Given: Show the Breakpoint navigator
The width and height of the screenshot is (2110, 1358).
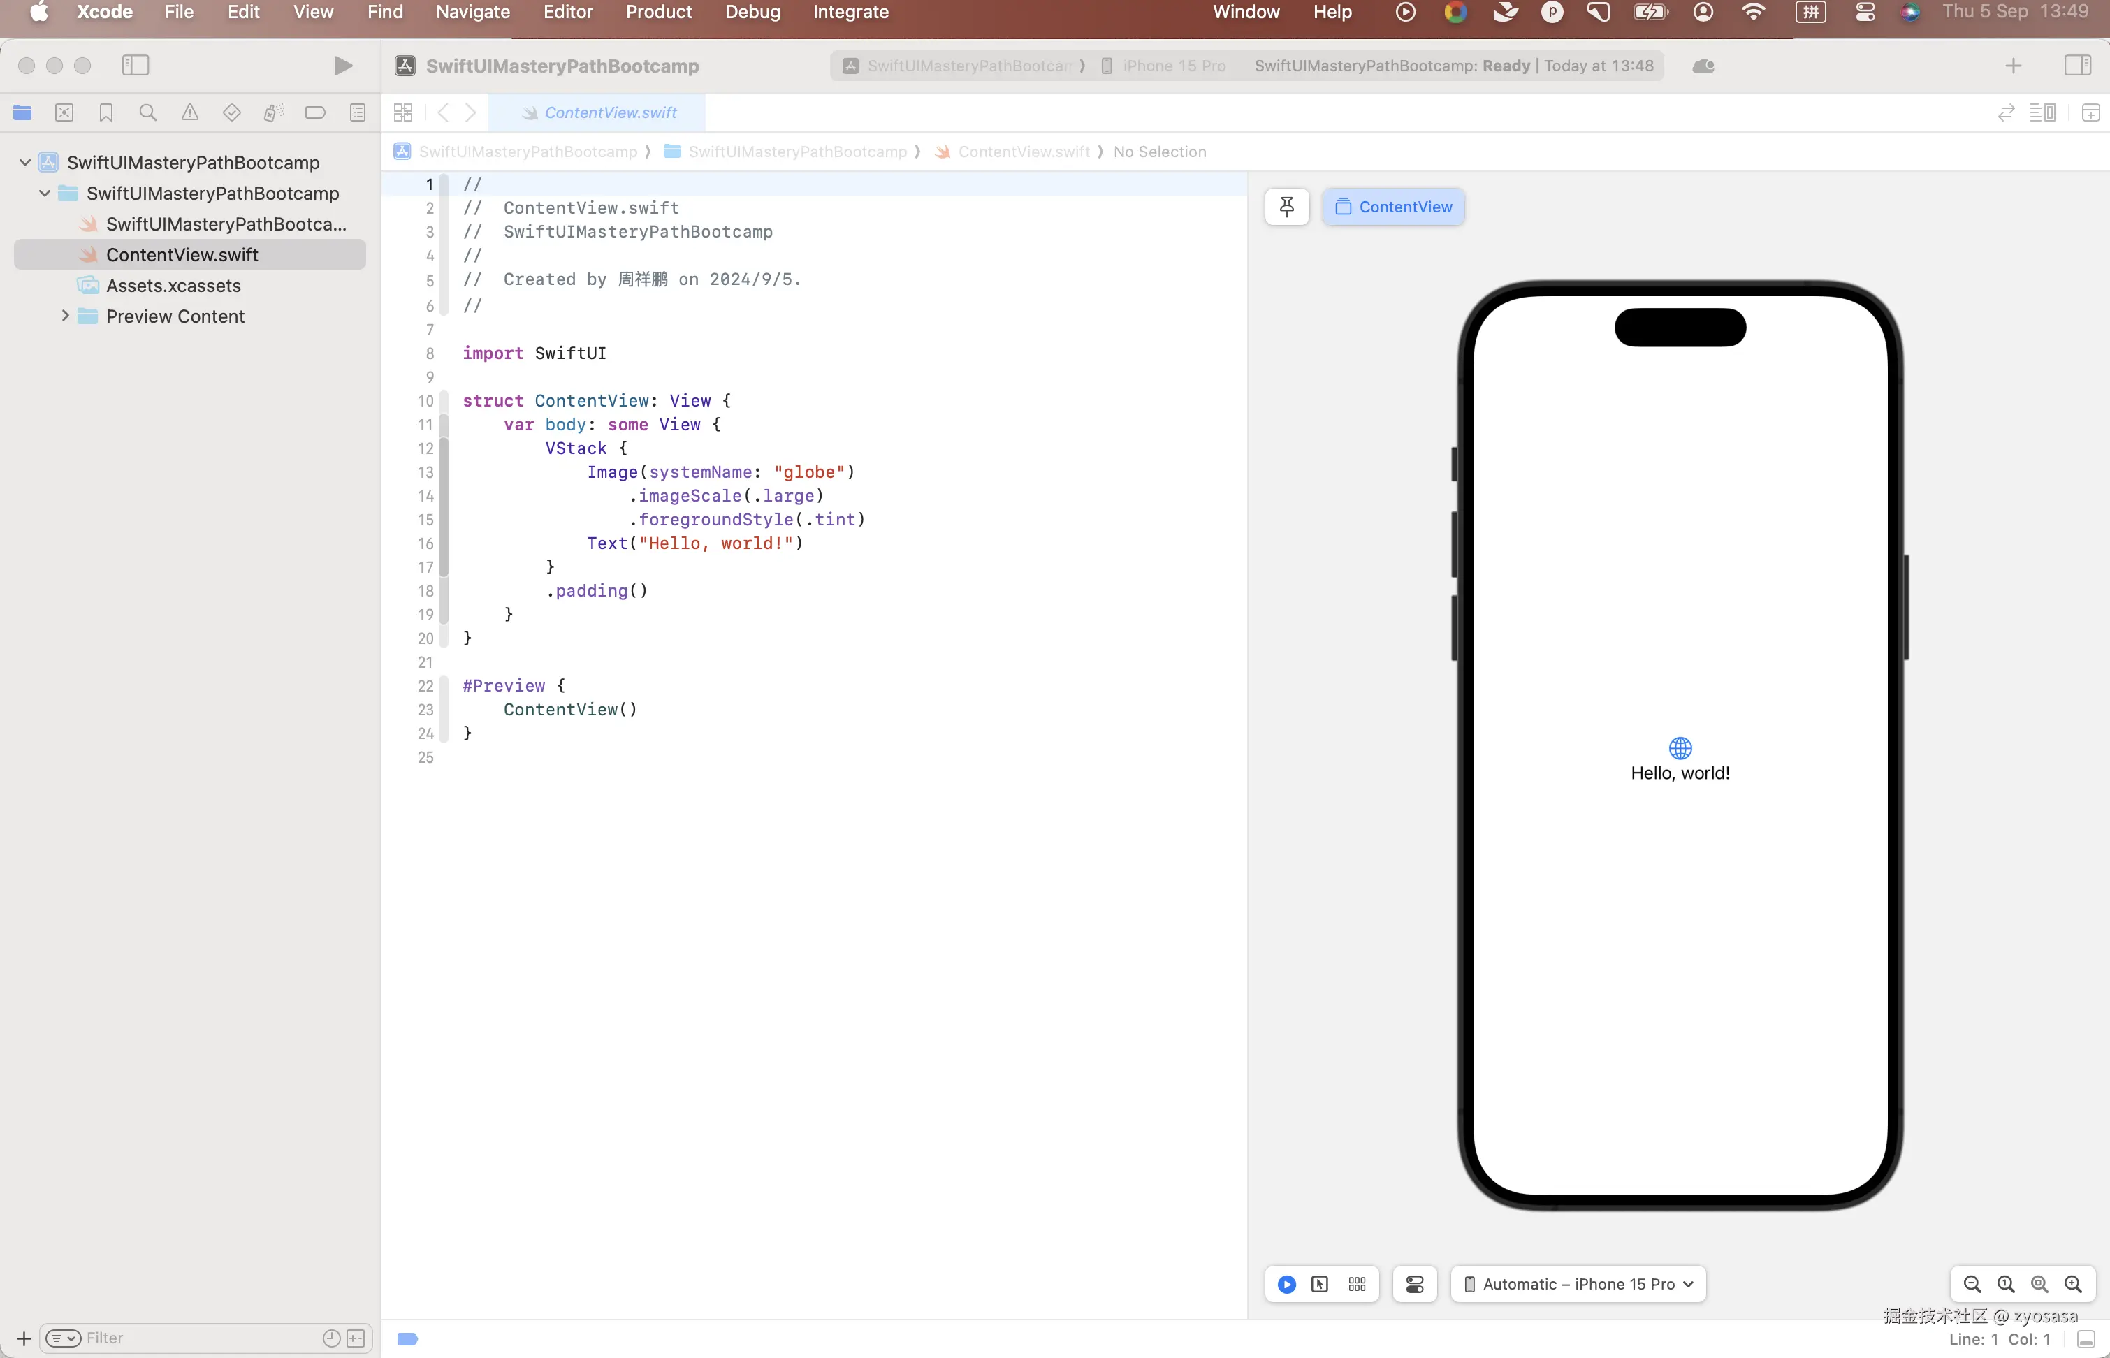Looking at the screenshot, I should (x=315, y=113).
